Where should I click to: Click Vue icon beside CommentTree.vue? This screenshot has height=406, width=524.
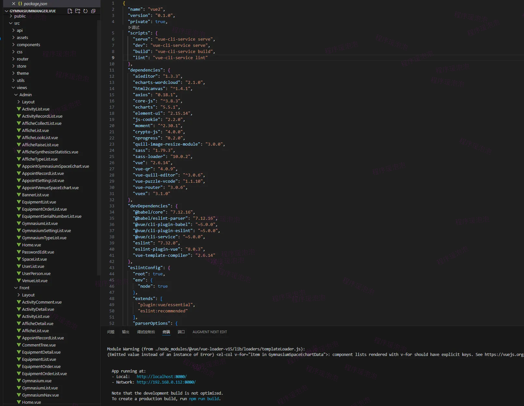coord(19,345)
